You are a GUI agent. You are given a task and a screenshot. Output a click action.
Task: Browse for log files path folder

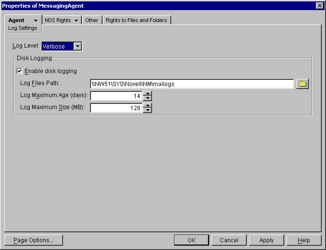click(302, 84)
